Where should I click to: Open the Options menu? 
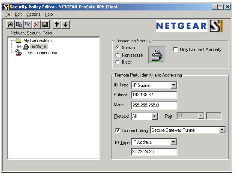point(33,14)
